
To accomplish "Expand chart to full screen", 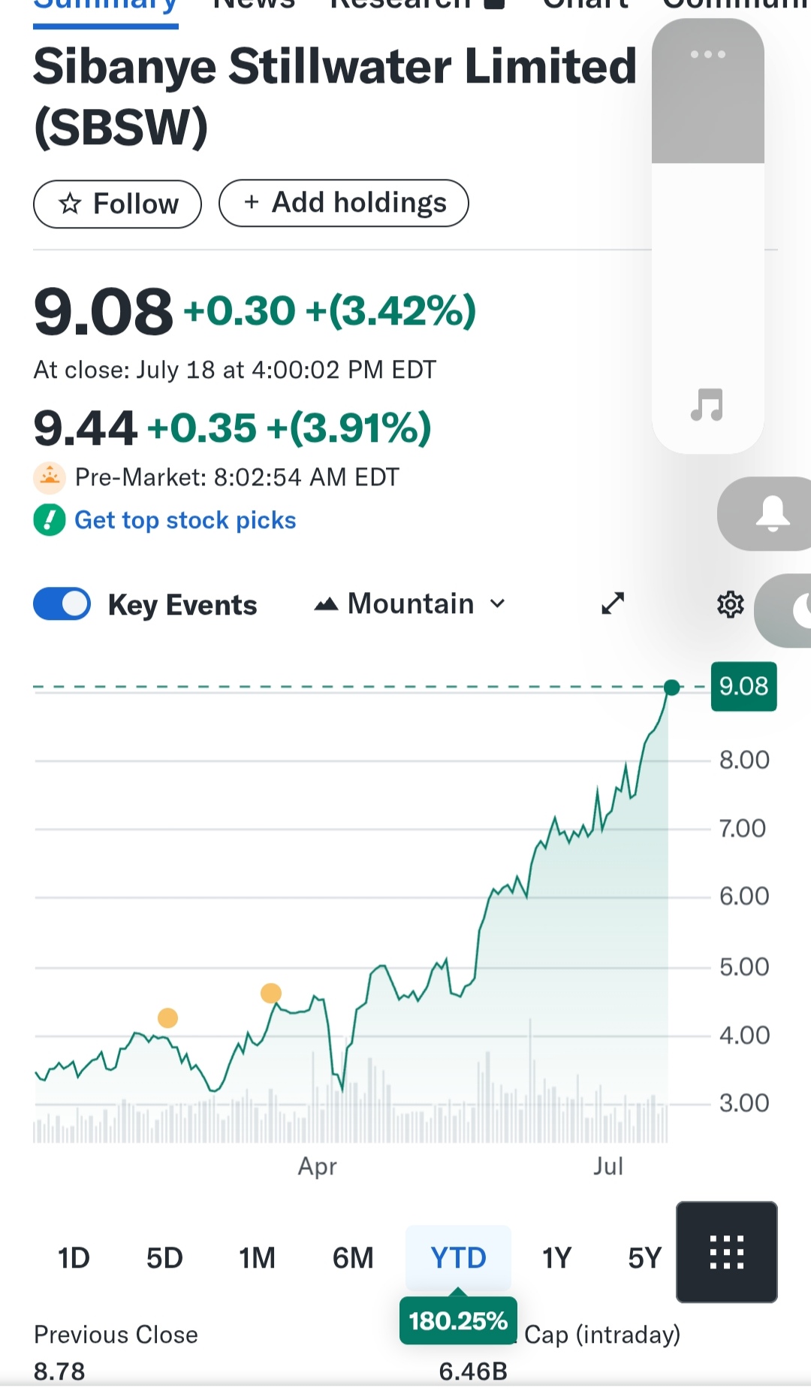I will tap(613, 603).
